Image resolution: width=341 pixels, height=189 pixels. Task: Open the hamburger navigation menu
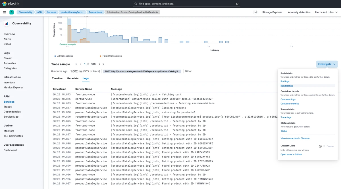coord(4,12)
